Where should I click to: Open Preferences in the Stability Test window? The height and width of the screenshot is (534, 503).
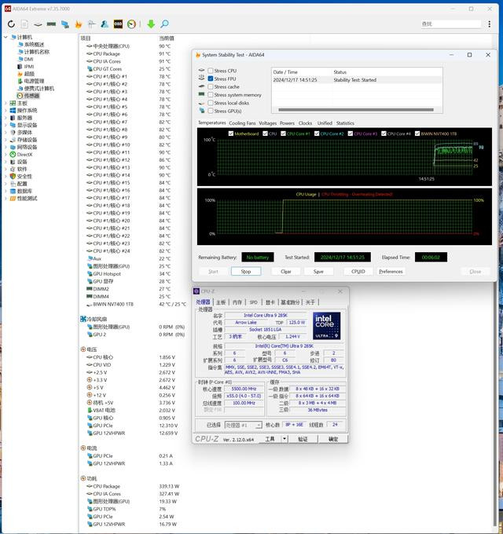click(391, 272)
